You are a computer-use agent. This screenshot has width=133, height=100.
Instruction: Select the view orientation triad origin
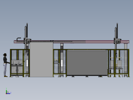click(x=6, y=94)
